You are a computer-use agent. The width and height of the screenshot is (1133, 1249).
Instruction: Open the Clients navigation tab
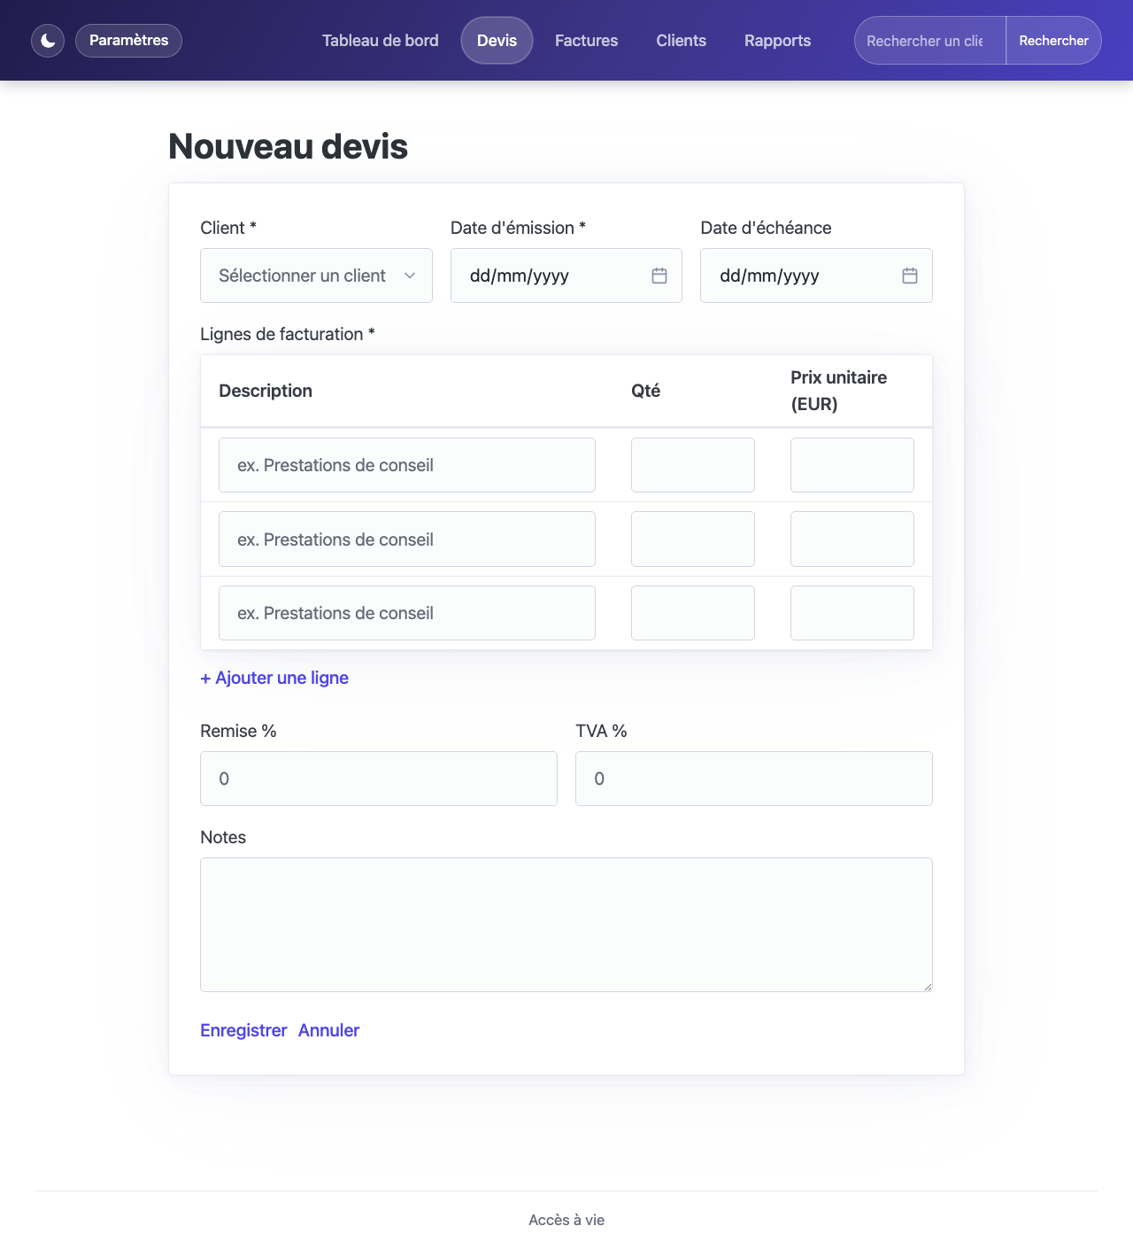pyautogui.click(x=682, y=41)
